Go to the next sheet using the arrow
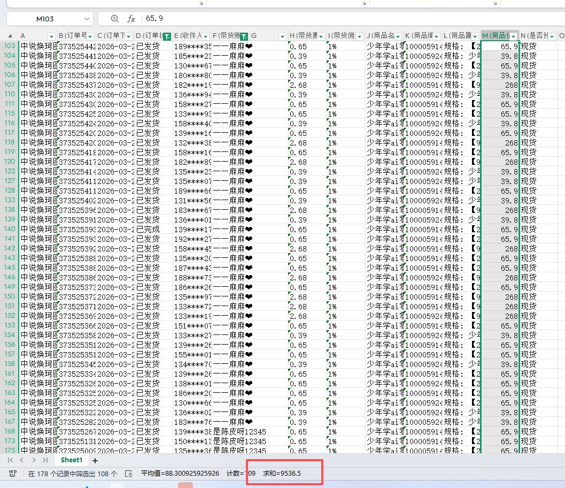 point(34,460)
